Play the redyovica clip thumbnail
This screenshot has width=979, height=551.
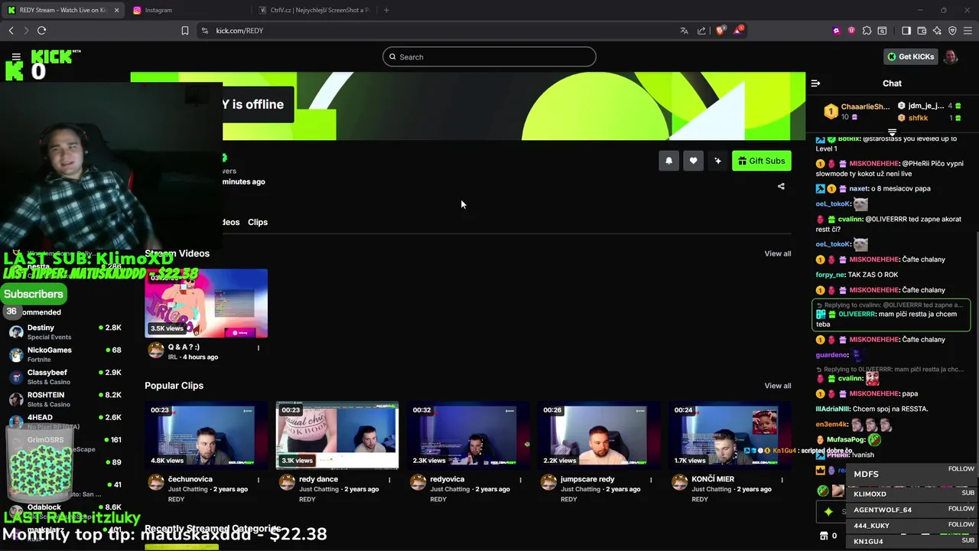coord(468,435)
